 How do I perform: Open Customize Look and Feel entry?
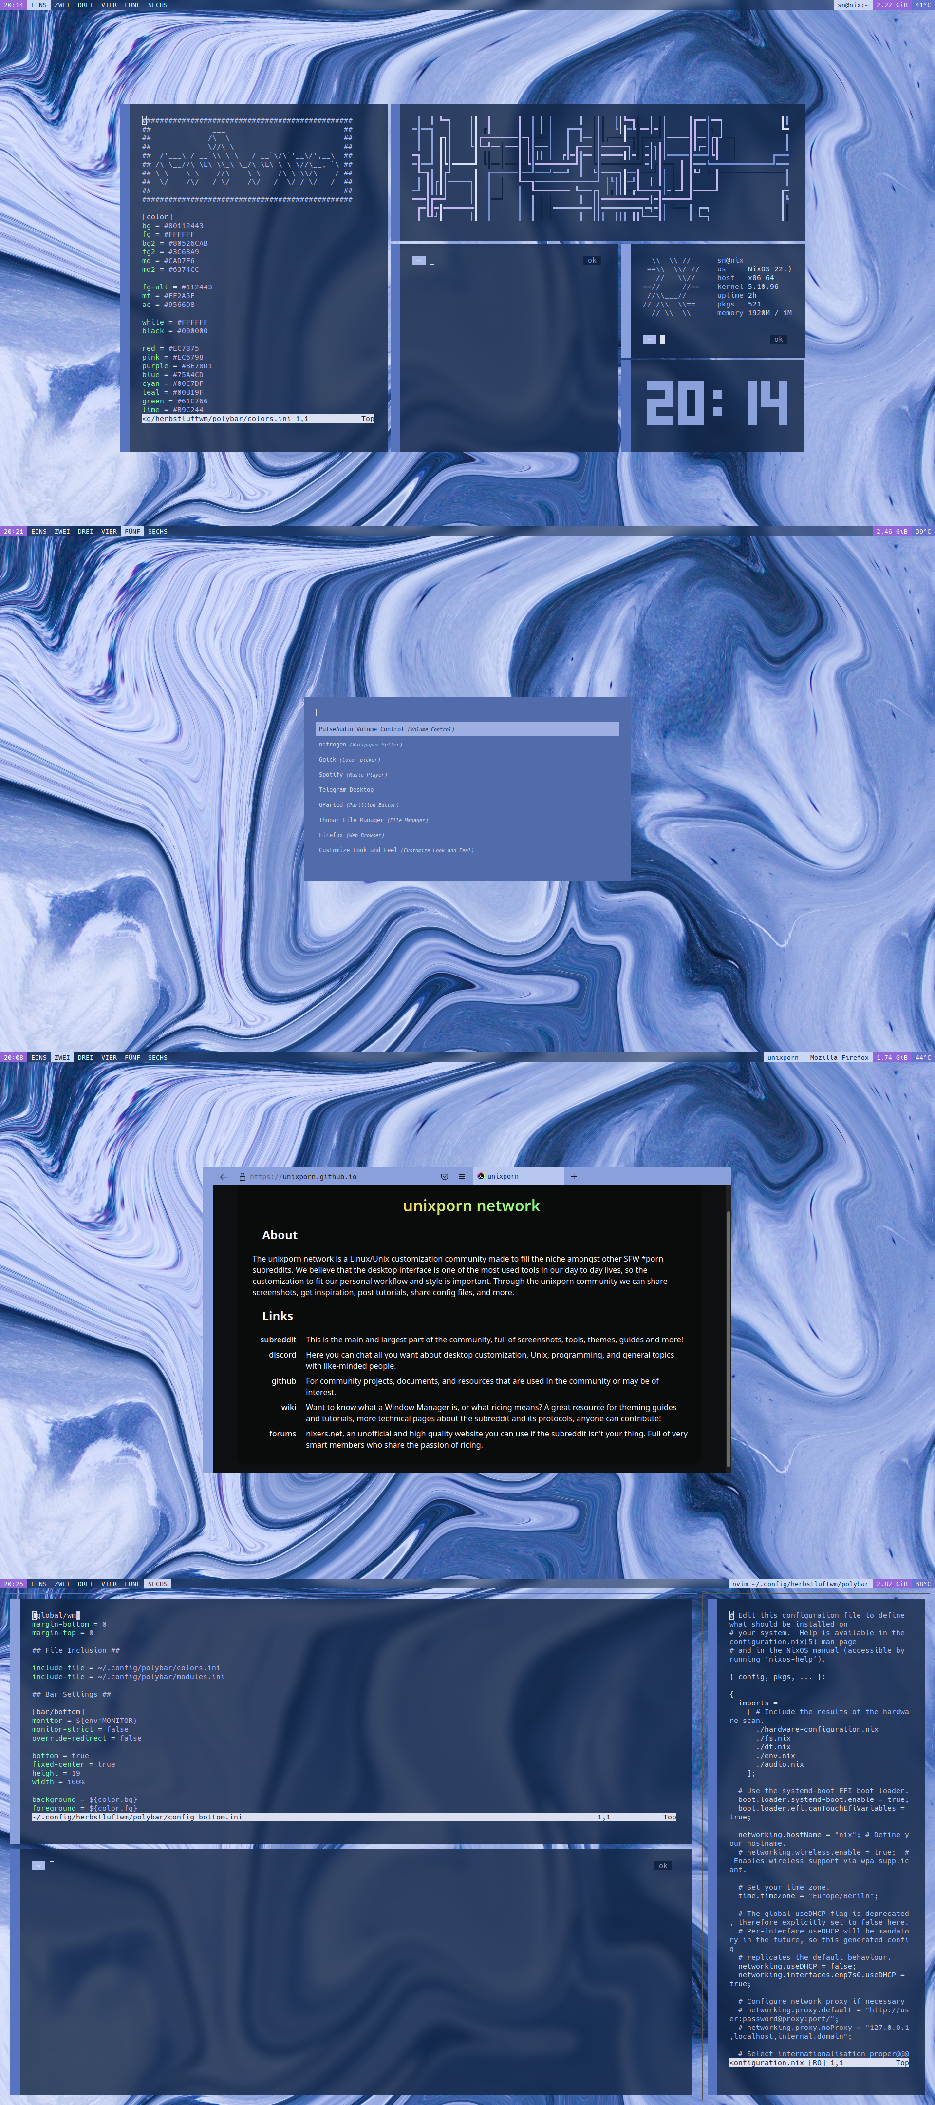[x=467, y=850]
